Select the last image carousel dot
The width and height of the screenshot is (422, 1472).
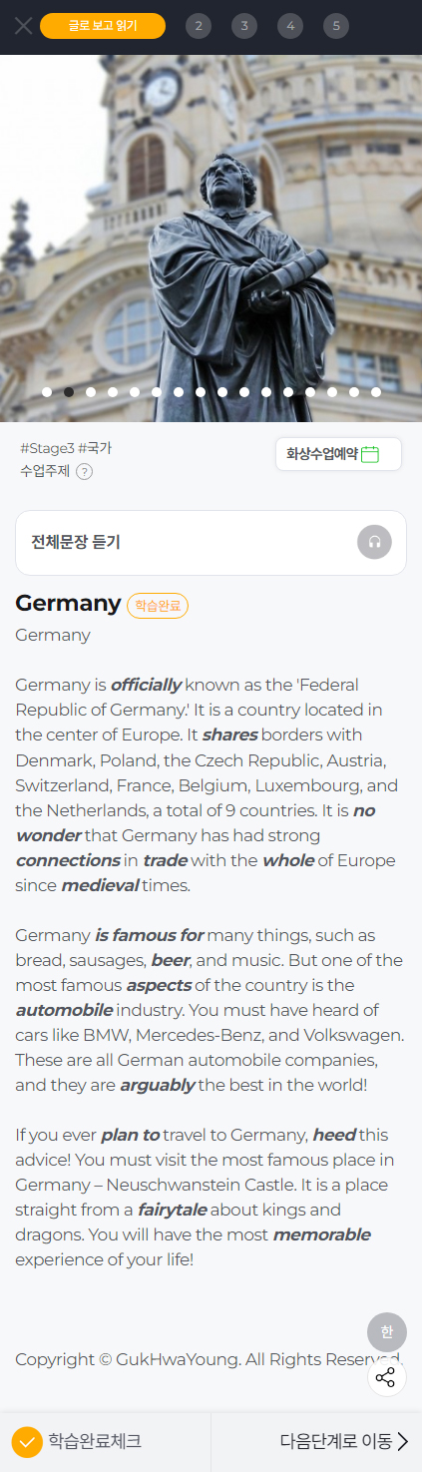376,392
